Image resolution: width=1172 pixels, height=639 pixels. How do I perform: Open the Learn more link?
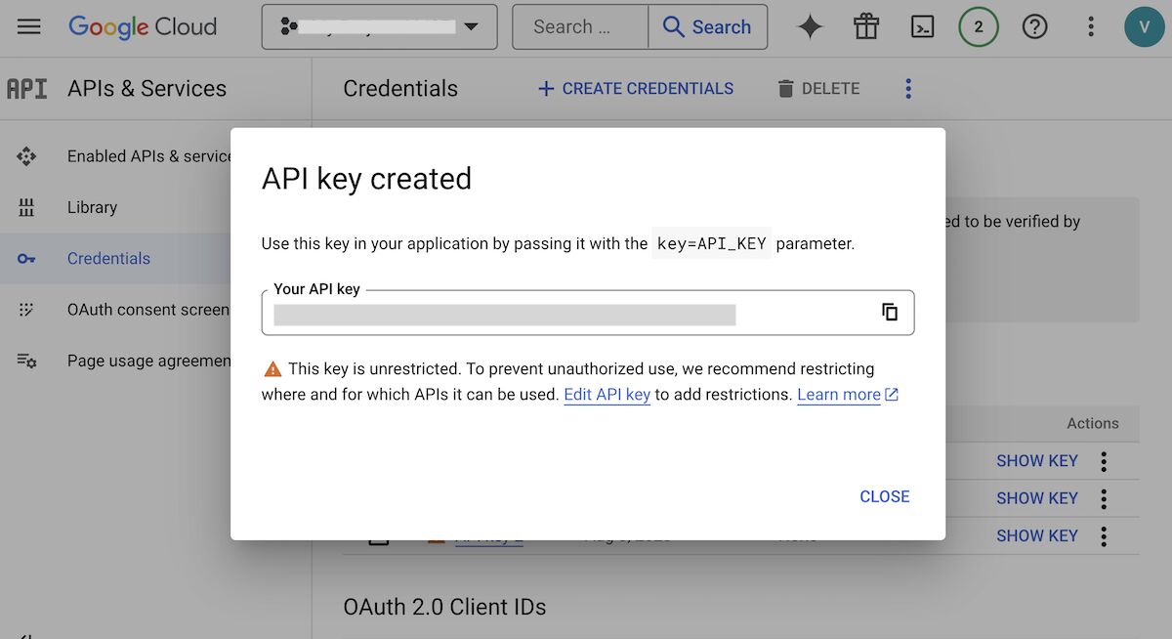pos(839,395)
